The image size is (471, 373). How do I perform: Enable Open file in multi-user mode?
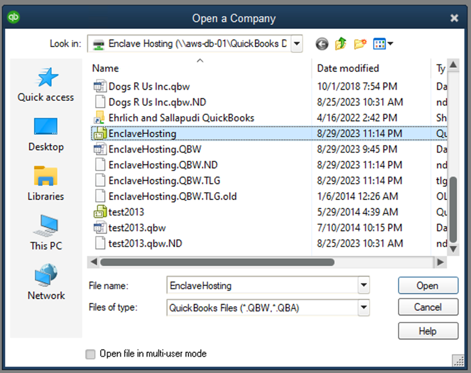(90, 354)
